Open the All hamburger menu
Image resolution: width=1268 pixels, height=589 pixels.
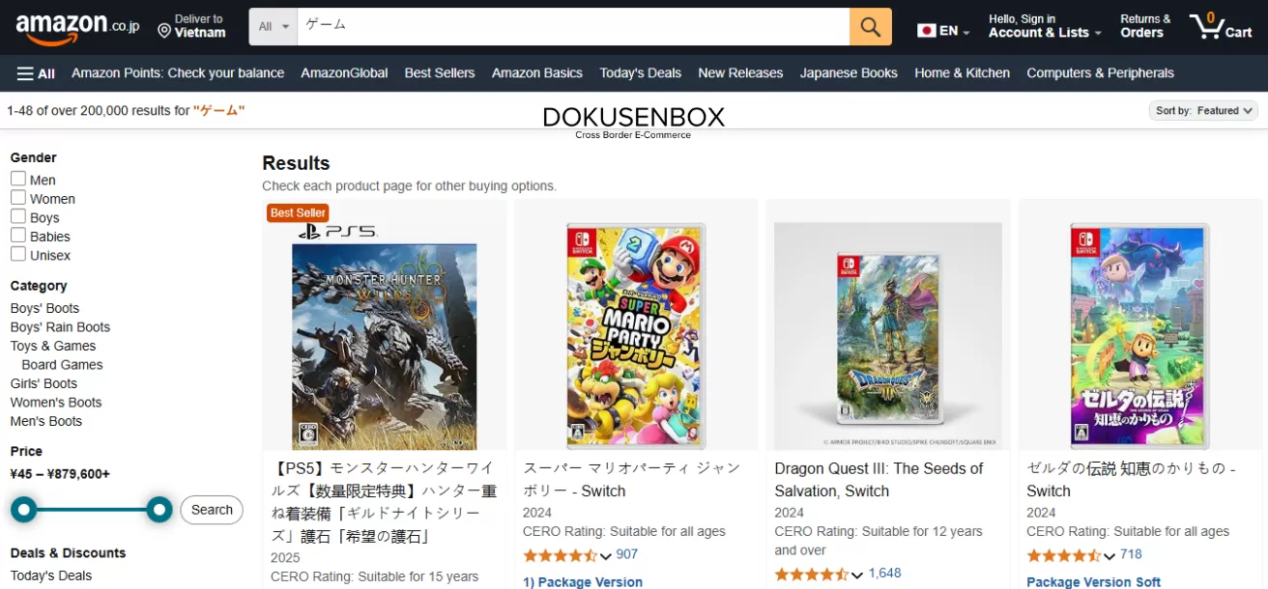[x=36, y=73]
